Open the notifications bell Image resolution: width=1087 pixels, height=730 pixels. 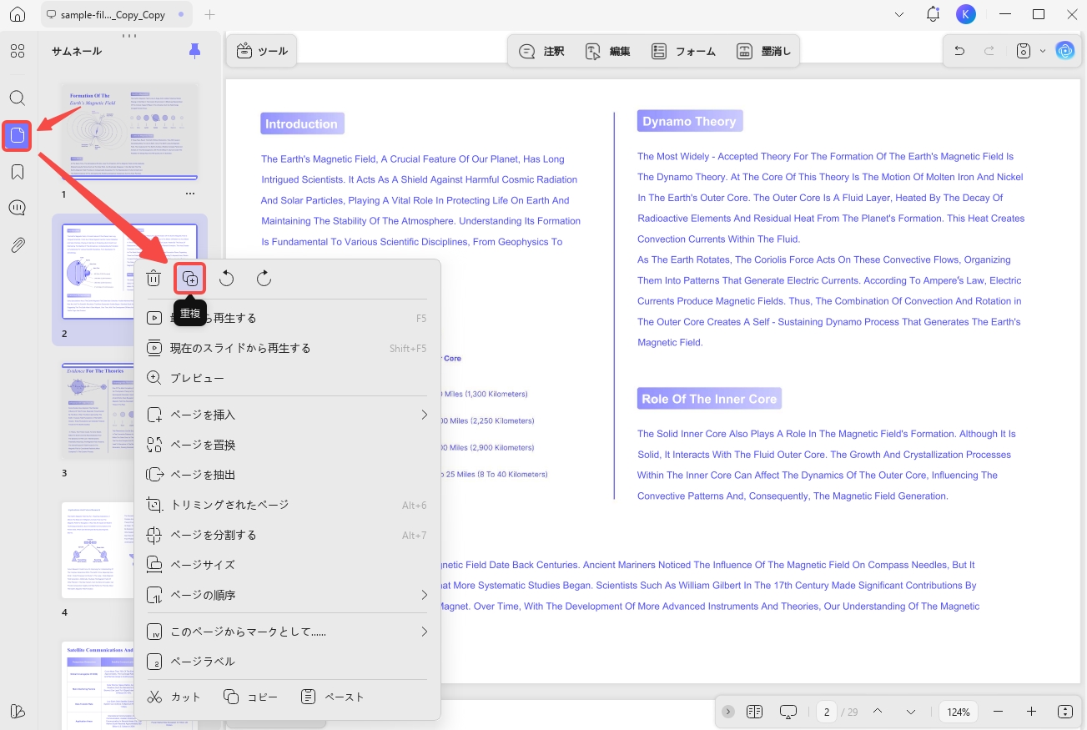click(934, 14)
